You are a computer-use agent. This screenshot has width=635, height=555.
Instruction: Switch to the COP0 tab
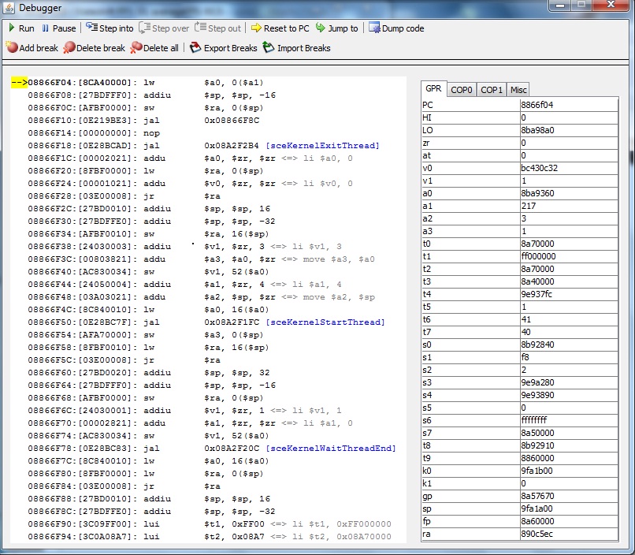coord(461,90)
